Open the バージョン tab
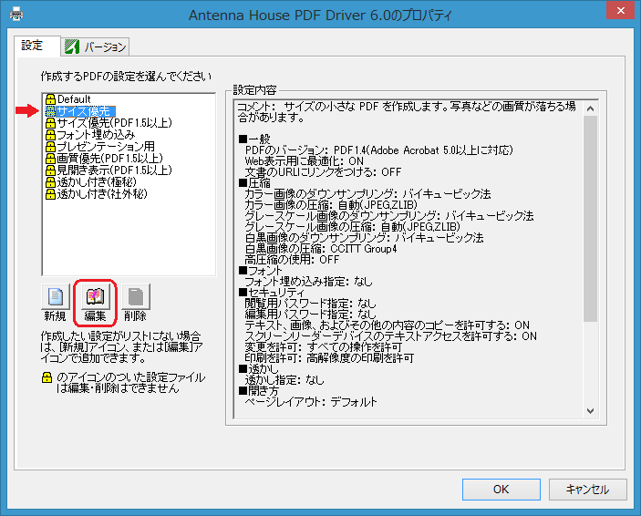The width and height of the screenshot is (641, 516). point(96,47)
